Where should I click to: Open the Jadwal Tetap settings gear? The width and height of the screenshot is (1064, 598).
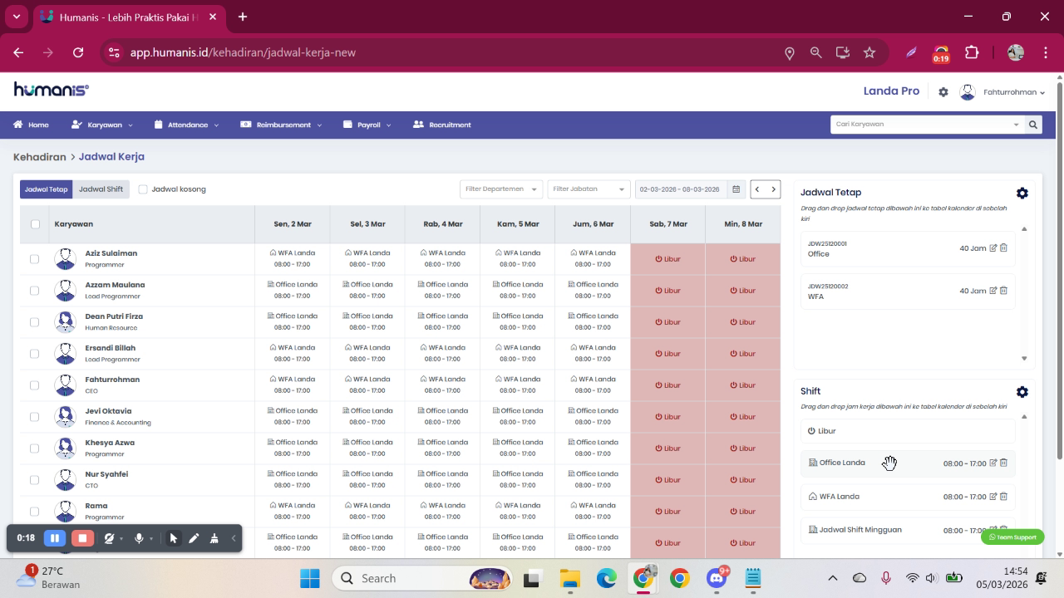tap(1022, 193)
